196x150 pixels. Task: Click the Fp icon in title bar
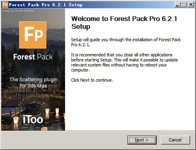coord(5,5)
